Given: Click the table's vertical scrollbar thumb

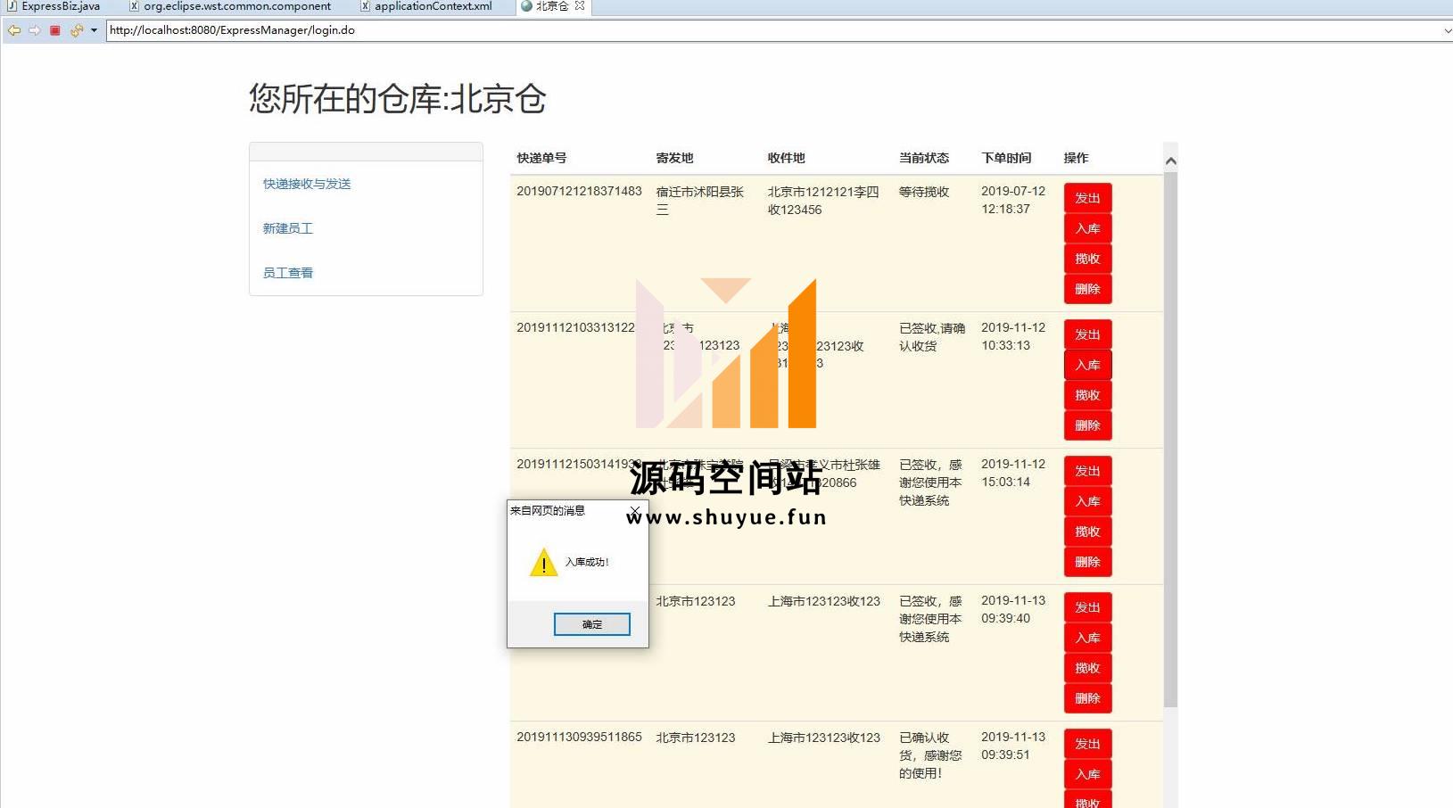Looking at the screenshot, I should (1170, 440).
